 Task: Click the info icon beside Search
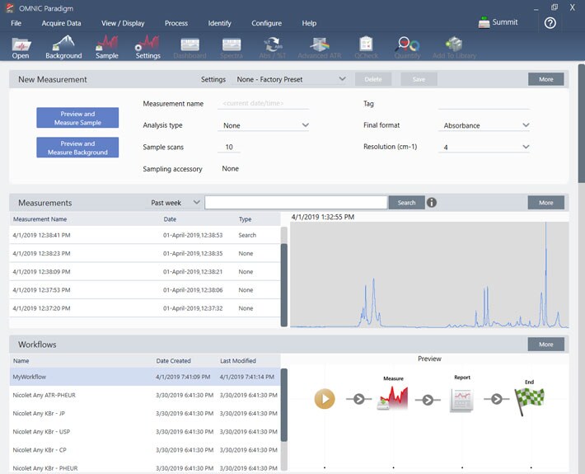432,202
